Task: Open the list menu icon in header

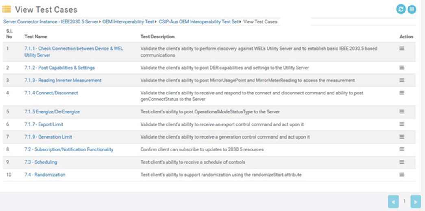Action: point(412,9)
